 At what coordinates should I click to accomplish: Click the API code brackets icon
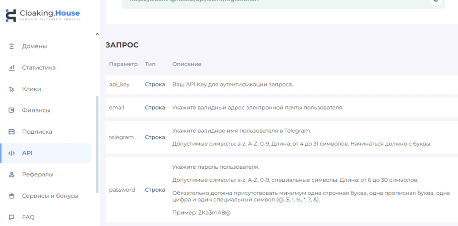click(12, 153)
